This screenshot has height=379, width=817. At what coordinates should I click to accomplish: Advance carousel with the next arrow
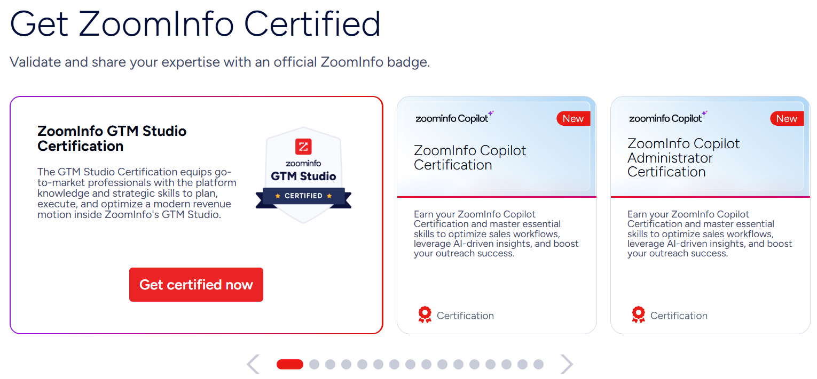click(566, 364)
